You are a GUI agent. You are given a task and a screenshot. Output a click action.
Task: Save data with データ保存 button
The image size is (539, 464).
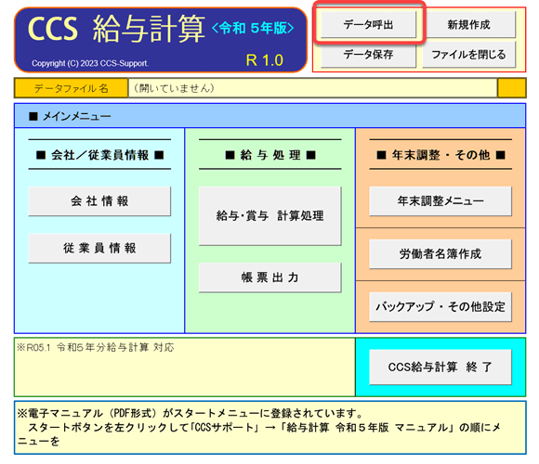pos(368,55)
